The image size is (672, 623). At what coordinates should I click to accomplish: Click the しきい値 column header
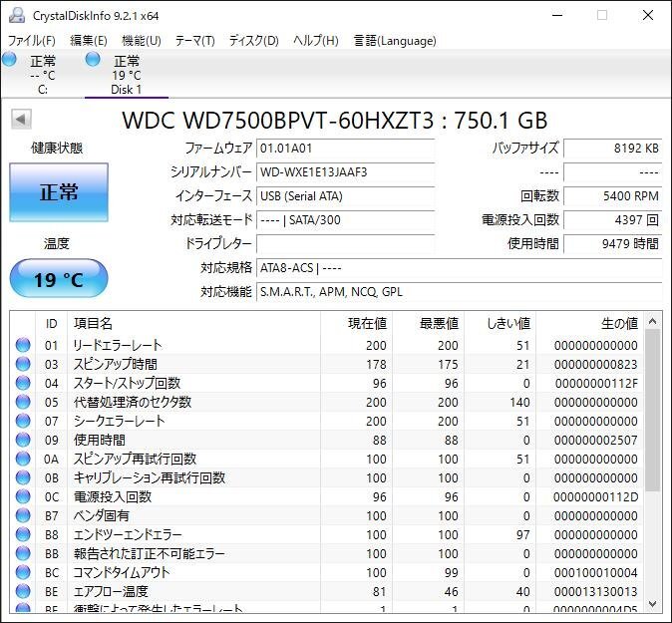(501, 324)
